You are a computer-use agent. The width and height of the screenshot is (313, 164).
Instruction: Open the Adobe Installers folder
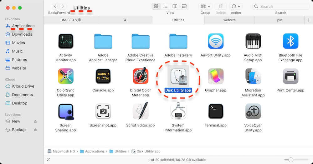(x=178, y=41)
